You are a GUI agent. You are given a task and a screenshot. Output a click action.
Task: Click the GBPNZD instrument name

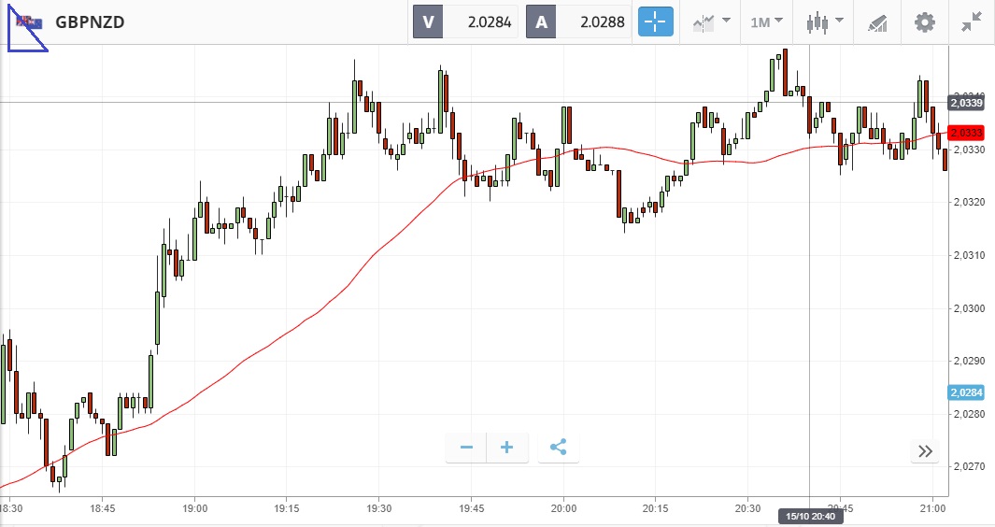coord(90,21)
